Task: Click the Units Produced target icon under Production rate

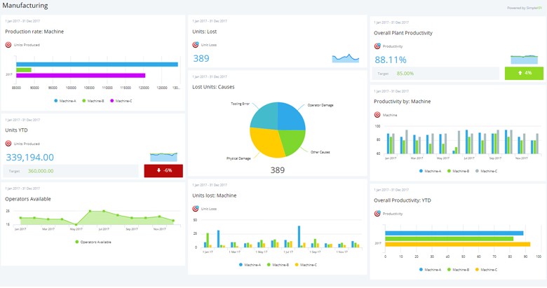Action: coord(8,45)
